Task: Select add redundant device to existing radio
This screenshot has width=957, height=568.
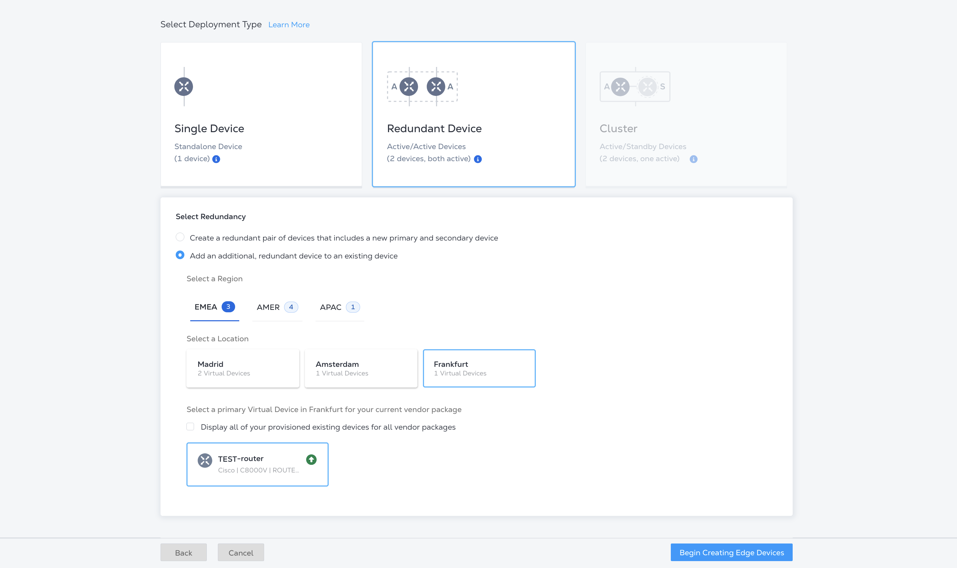Action: [x=180, y=255]
